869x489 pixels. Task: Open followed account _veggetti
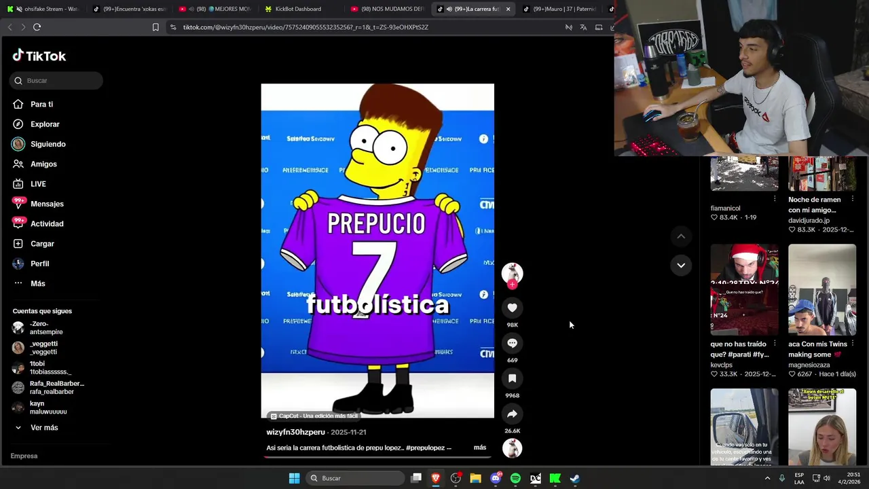(x=43, y=348)
